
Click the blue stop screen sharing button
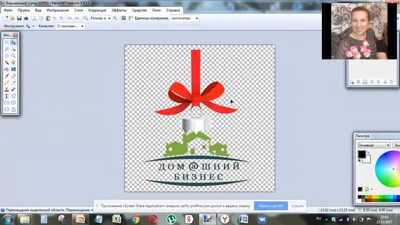click(x=271, y=206)
